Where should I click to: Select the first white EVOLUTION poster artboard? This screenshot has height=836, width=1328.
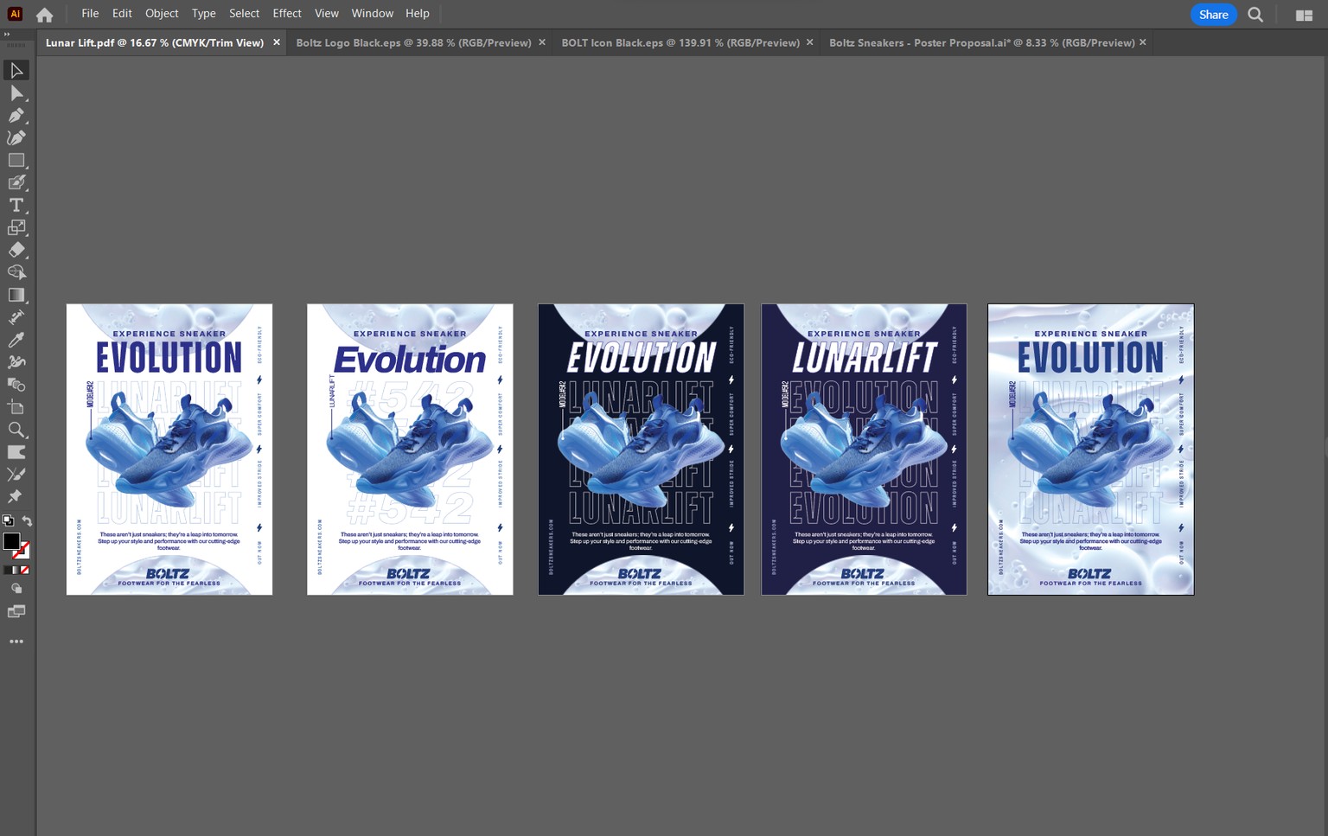169,449
